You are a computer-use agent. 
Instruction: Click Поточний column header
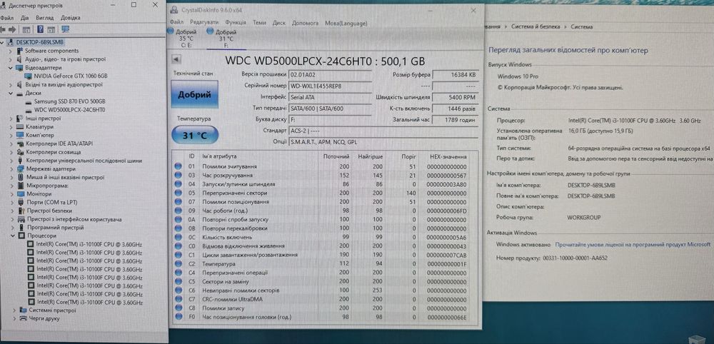[336, 156]
